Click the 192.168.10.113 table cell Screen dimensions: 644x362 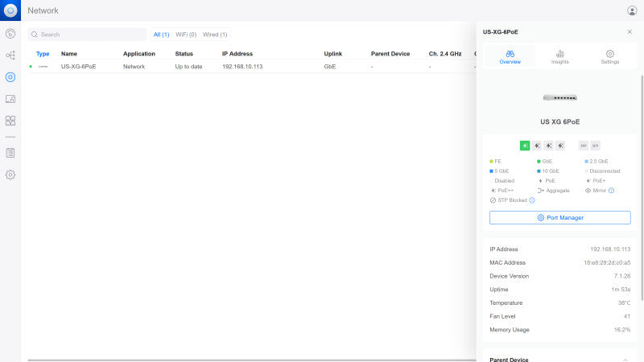pyautogui.click(x=242, y=67)
